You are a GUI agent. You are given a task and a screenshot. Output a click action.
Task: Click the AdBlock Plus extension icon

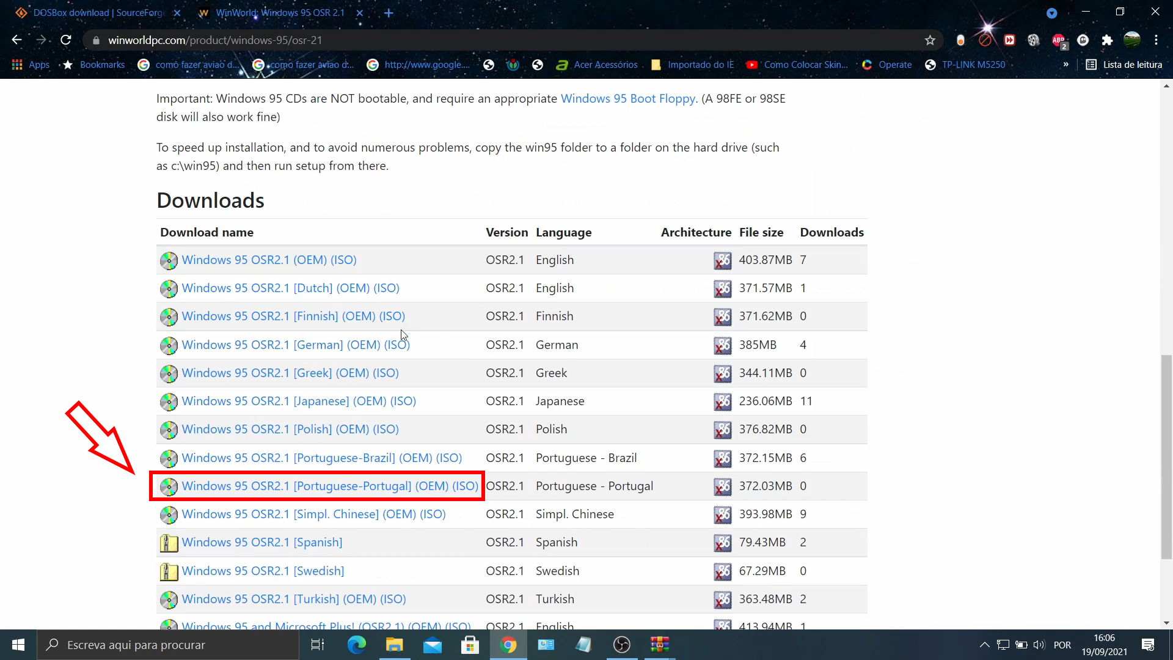pos(1059,40)
